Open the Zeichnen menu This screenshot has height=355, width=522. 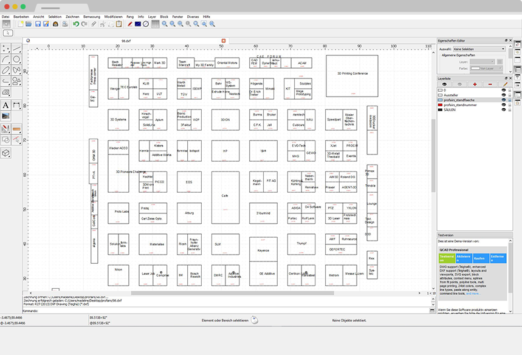72,16
